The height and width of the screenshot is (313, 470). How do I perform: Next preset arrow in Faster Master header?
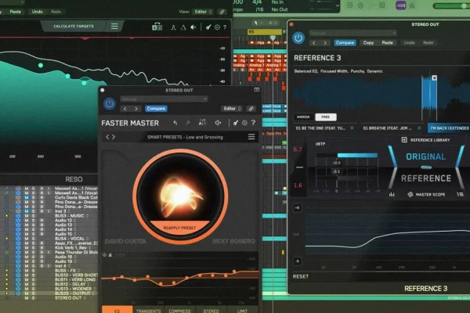pyautogui.click(x=136, y=109)
